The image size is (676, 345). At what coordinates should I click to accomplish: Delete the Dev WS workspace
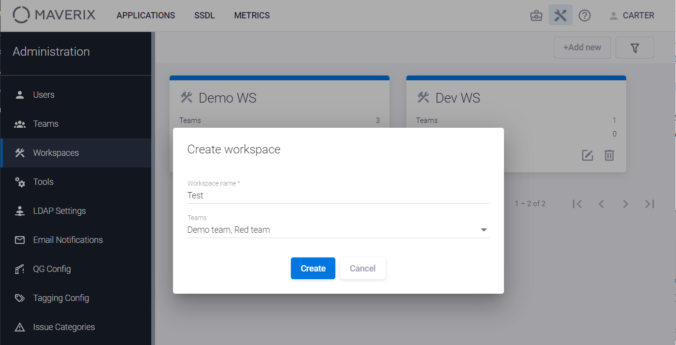point(609,155)
